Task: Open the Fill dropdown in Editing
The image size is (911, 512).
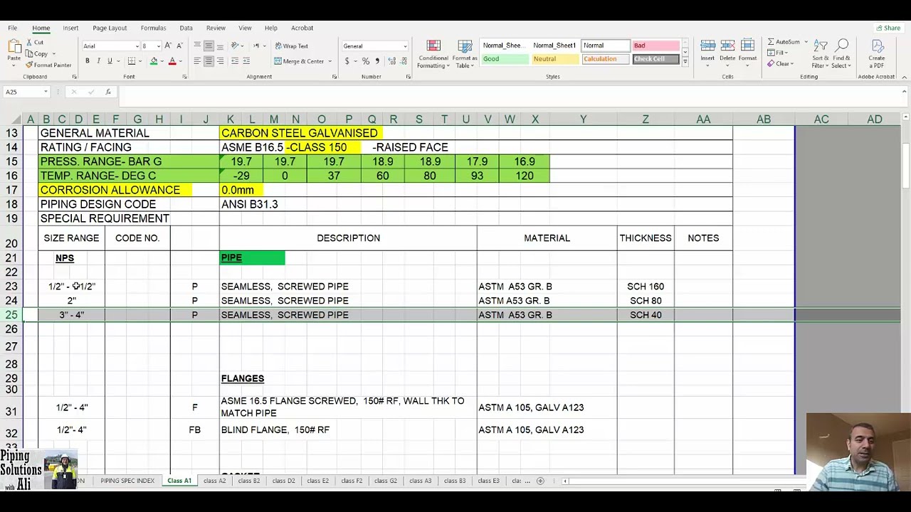Action: click(778, 53)
